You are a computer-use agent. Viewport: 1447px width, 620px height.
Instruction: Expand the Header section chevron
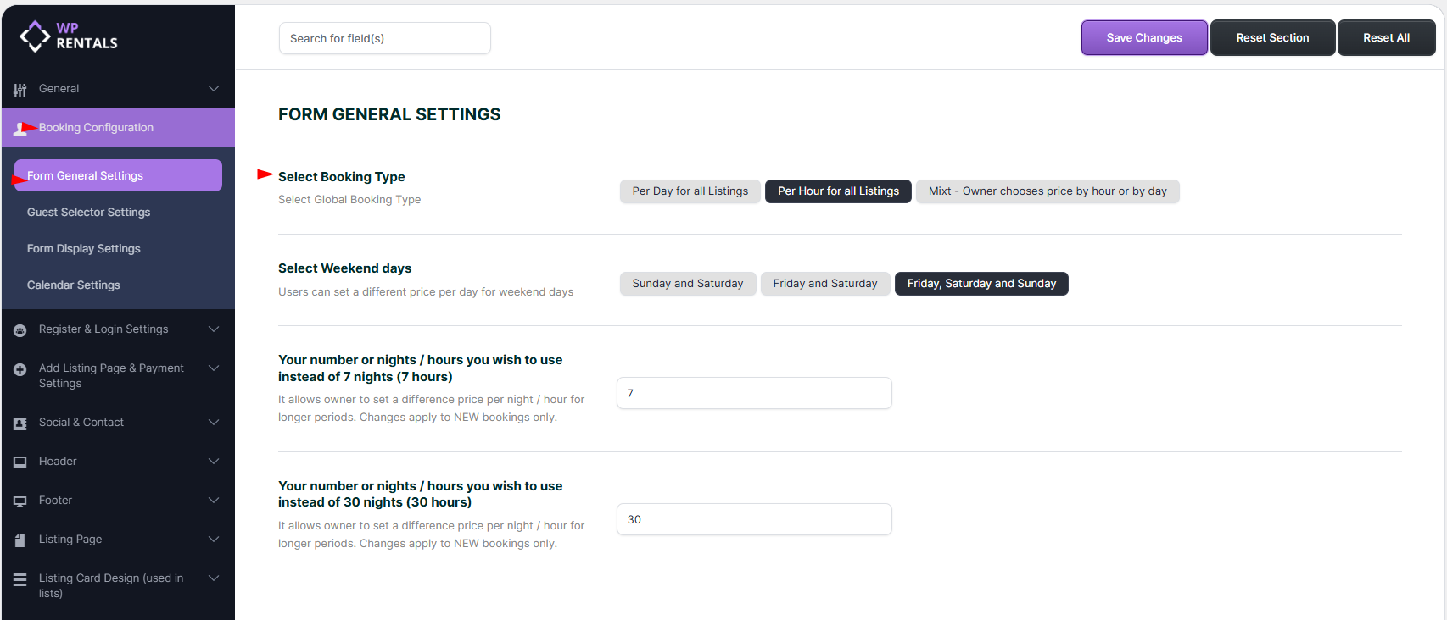coord(214,462)
